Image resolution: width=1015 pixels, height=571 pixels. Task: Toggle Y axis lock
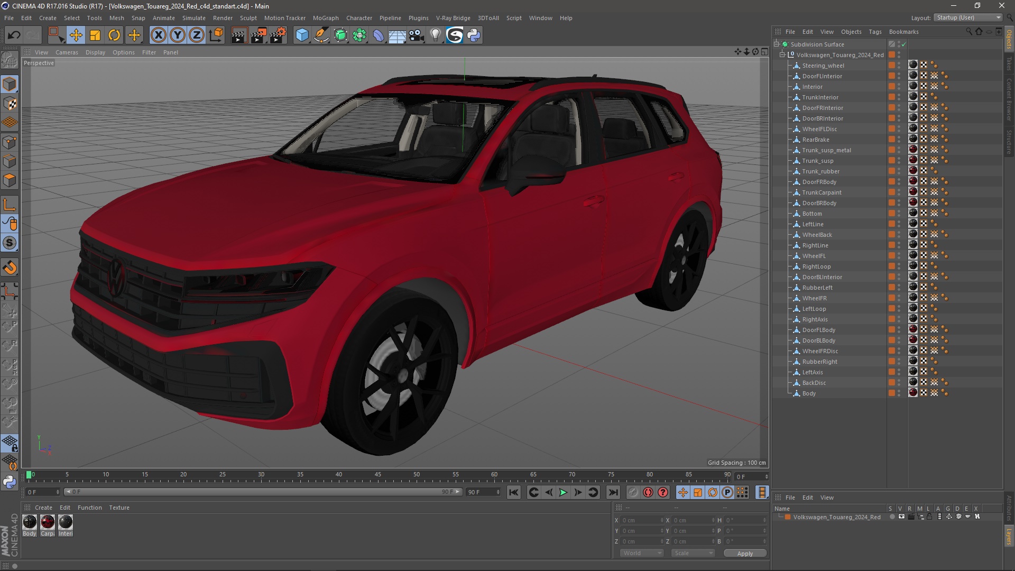178,35
